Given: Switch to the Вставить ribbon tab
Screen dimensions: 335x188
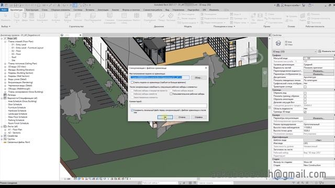Looking at the screenshot, I should [x=90, y=10].
